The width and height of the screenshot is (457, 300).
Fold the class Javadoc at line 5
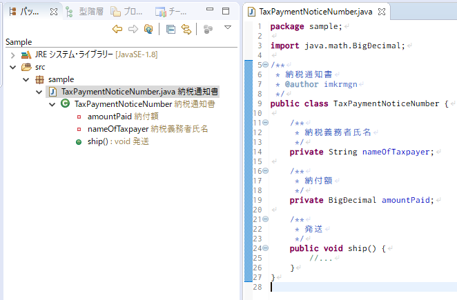point(265,65)
